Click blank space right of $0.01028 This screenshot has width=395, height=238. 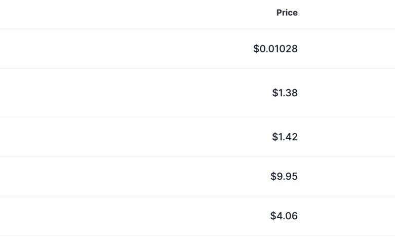(x=349, y=49)
